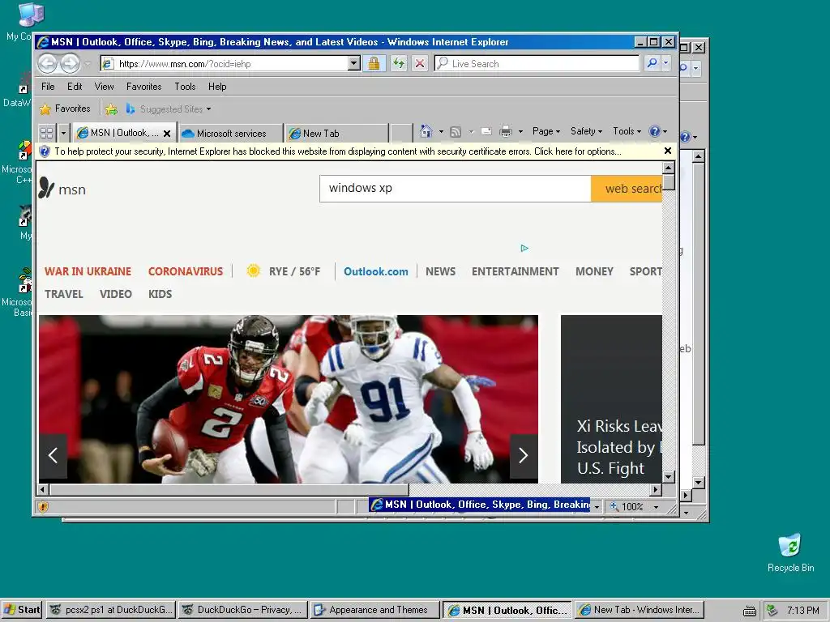Screen dimensions: 830x622
Task: Switch to the New Tab tab
Action: tap(336, 134)
